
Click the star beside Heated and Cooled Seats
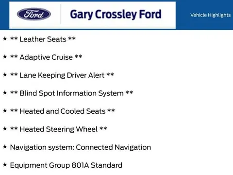(x=5, y=110)
